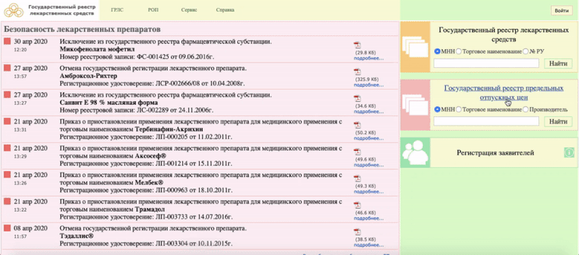Open подробнее link for Микофенолата мофетил
The image size is (579, 255).
point(368,58)
